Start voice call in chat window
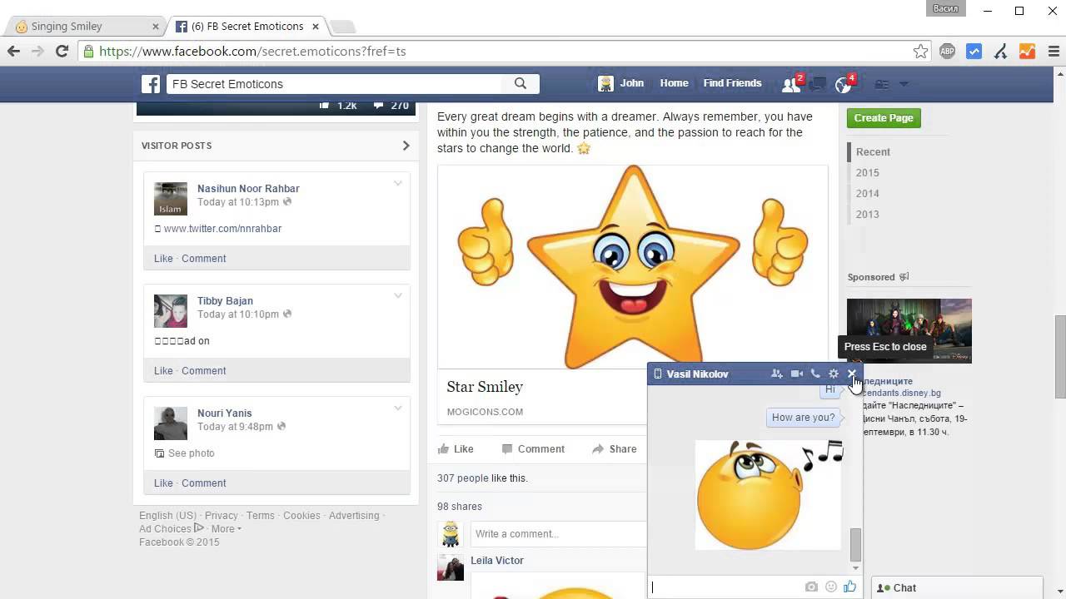This screenshot has width=1066, height=599. click(815, 374)
